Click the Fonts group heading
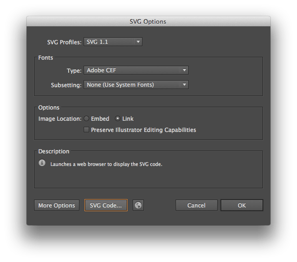This screenshot has height=262, width=297. point(46,58)
